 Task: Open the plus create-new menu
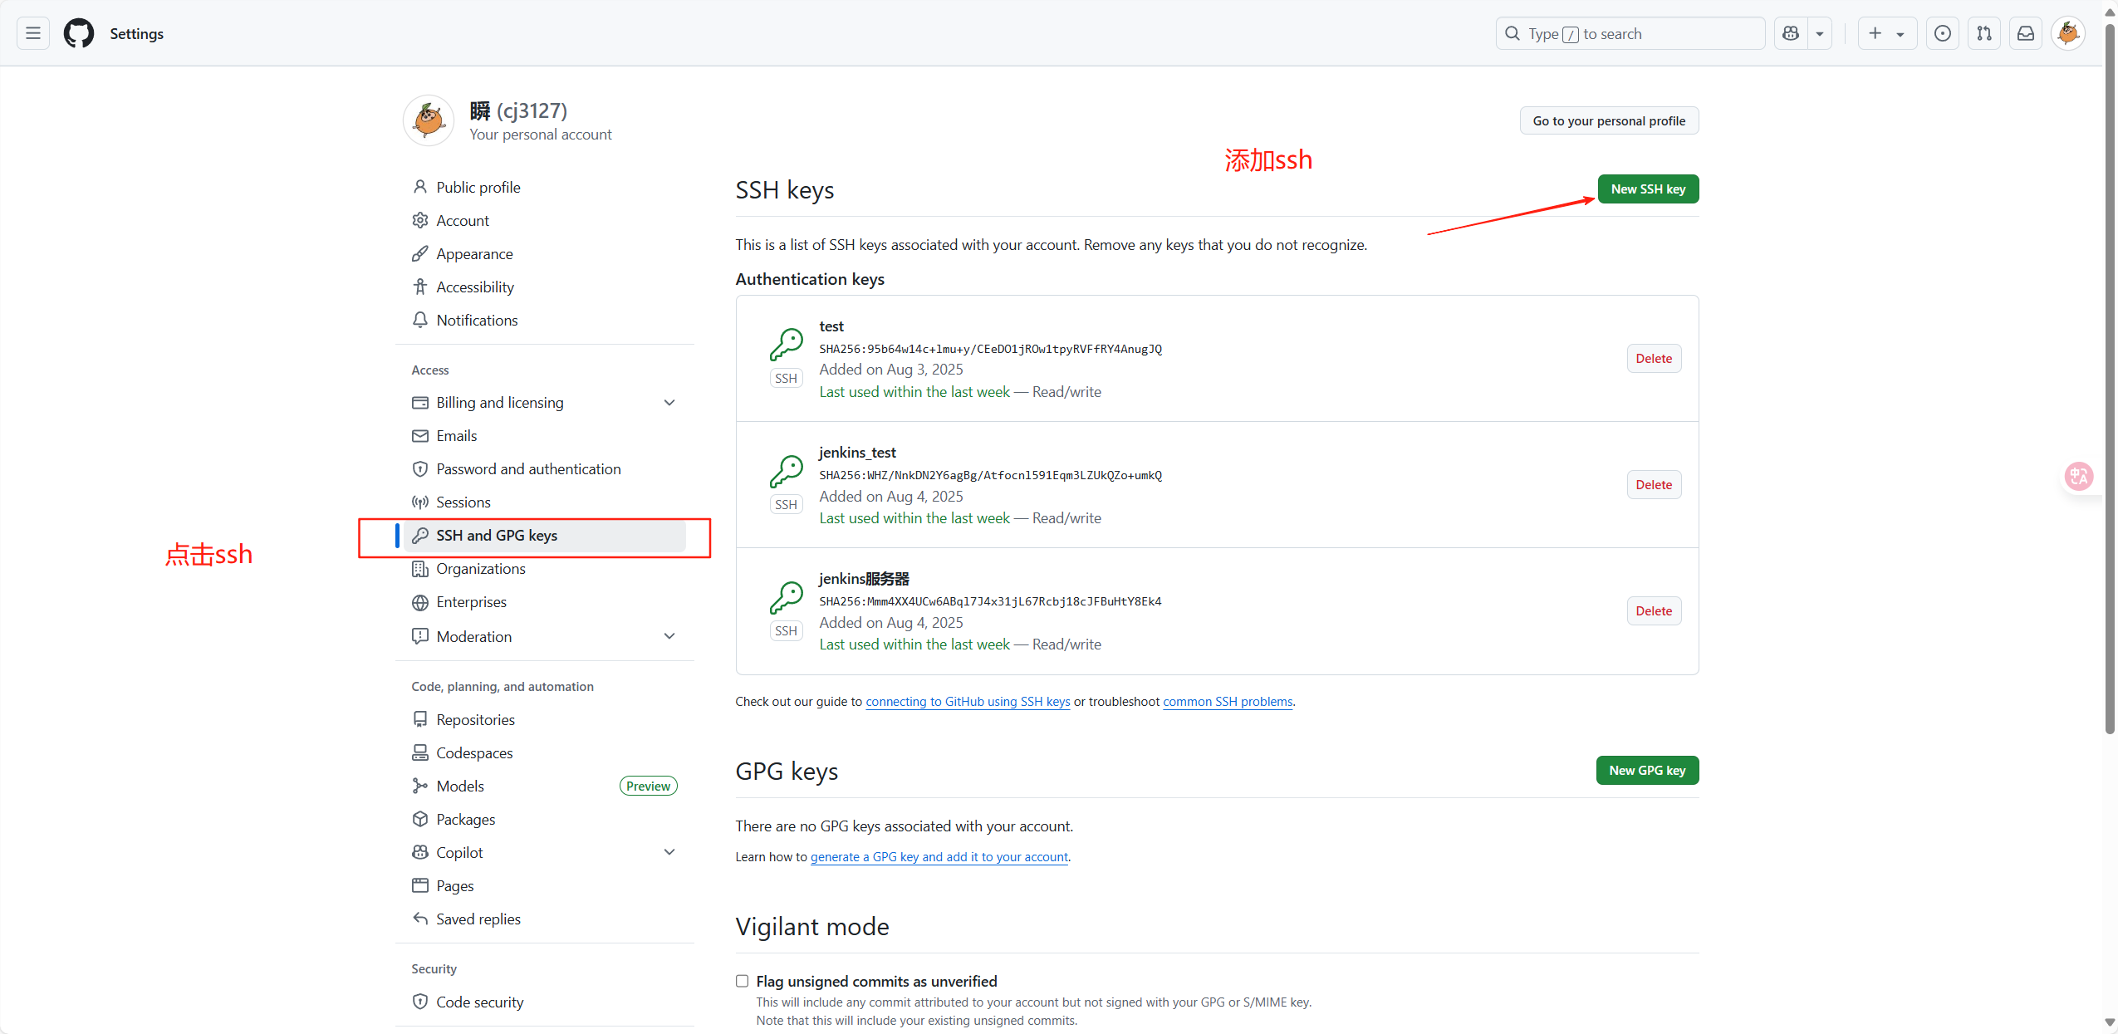(x=1887, y=33)
